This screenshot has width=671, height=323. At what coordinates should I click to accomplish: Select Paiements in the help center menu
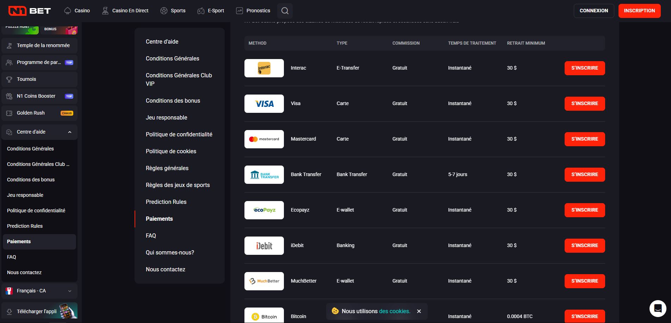[159, 219]
